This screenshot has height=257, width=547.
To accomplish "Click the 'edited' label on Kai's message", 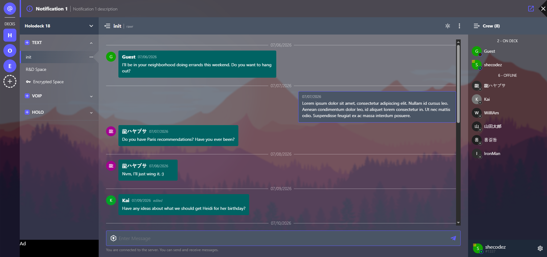I will tap(158, 201).
